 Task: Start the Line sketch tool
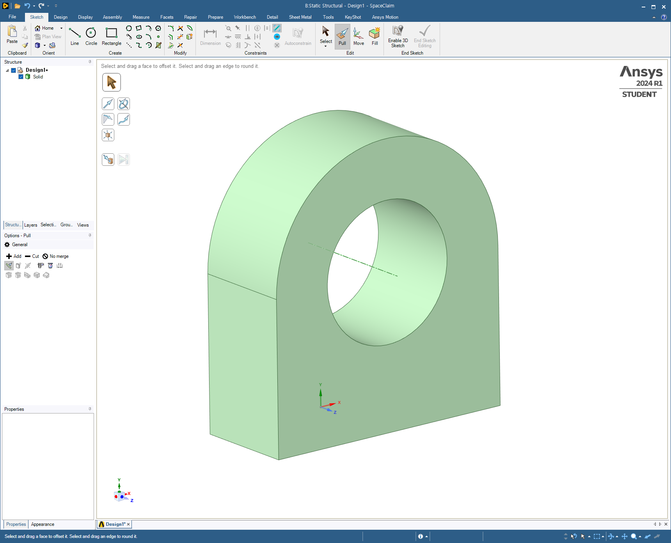tap(75, 36)
